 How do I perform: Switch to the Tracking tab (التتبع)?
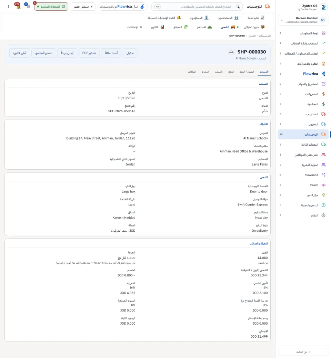[231, 72]
